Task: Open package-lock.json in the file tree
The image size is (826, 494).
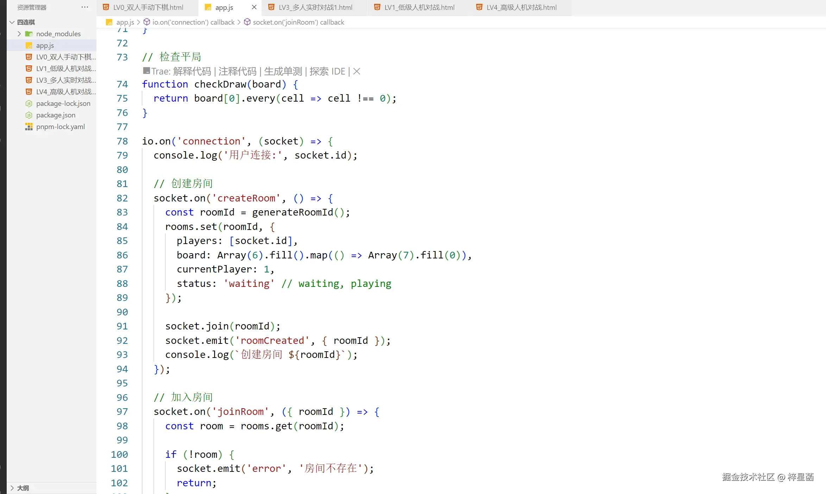Action: coord(63,103)
